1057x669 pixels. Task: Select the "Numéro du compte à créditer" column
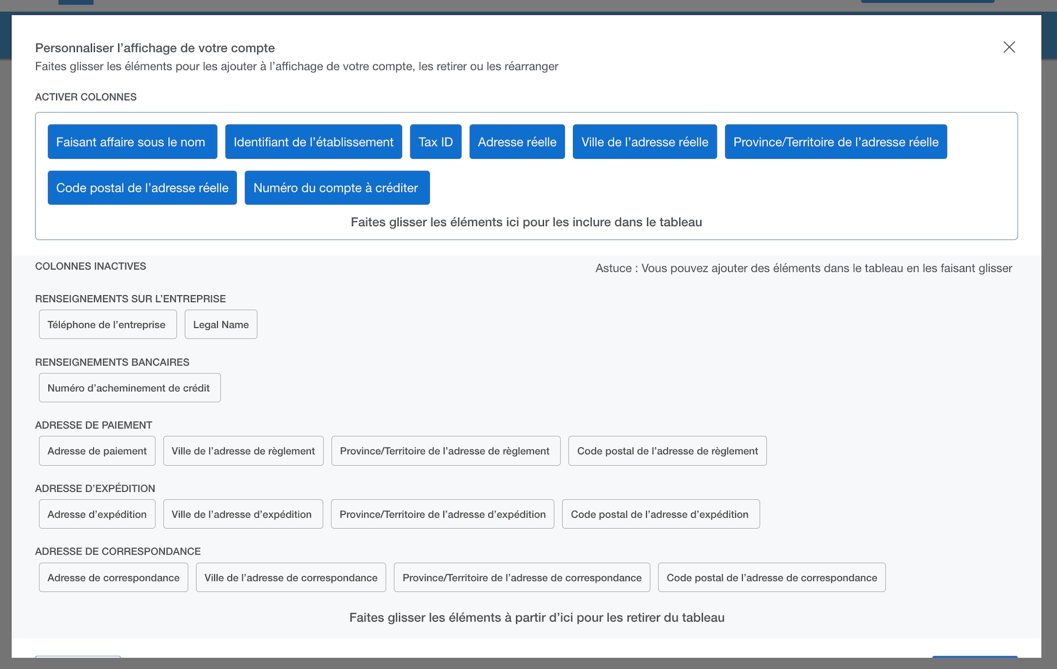coord(337,187)
